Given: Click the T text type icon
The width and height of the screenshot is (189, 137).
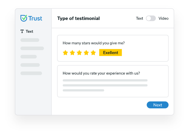Looking at the screenshot, I should [22, 31].
